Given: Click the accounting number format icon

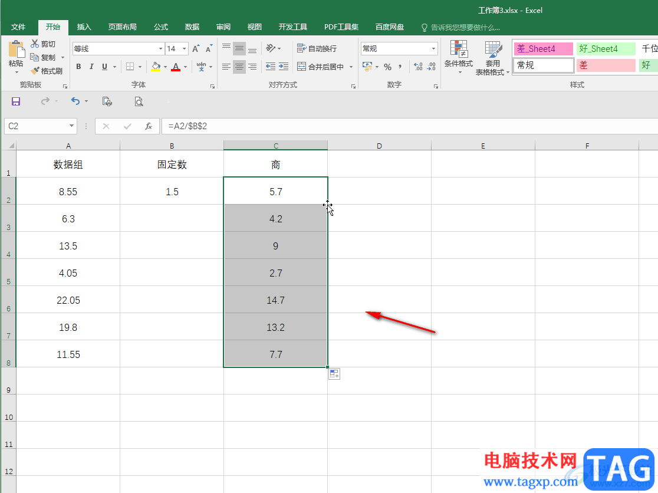Looking at the screenshot, I should click(367, 67).
